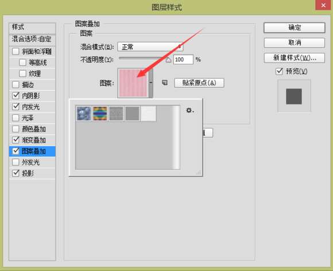Enable the 等高线 checkbox
Viewport: 333px width, 271px height.
pos(22,63)
